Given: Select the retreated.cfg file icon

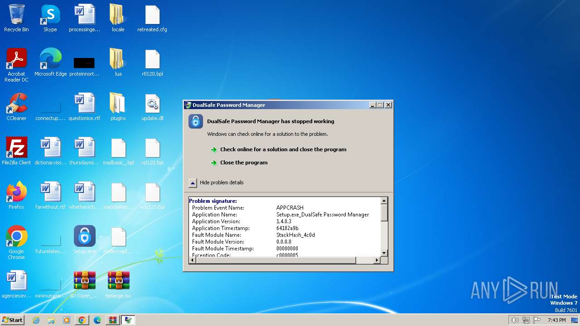Looking at the screenshot, I should (152, 18).
